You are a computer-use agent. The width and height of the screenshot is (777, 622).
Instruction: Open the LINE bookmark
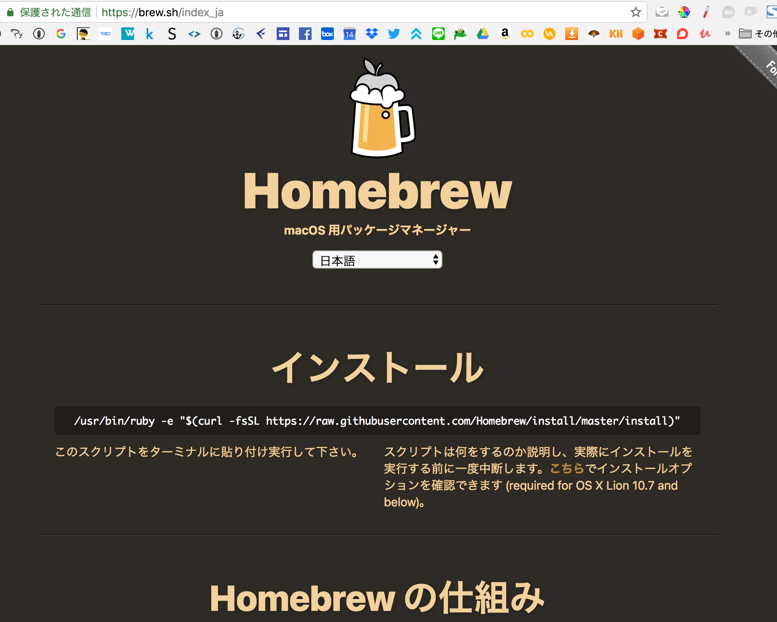click(x=438, y=34)
